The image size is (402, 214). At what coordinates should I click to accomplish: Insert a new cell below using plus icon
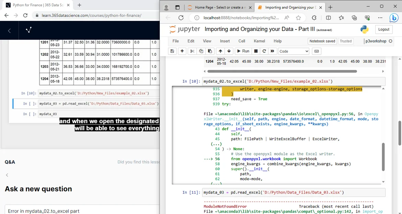pos(182,51)
